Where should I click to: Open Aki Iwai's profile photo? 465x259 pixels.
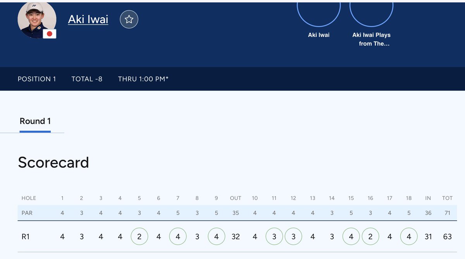tap(37, 19)
